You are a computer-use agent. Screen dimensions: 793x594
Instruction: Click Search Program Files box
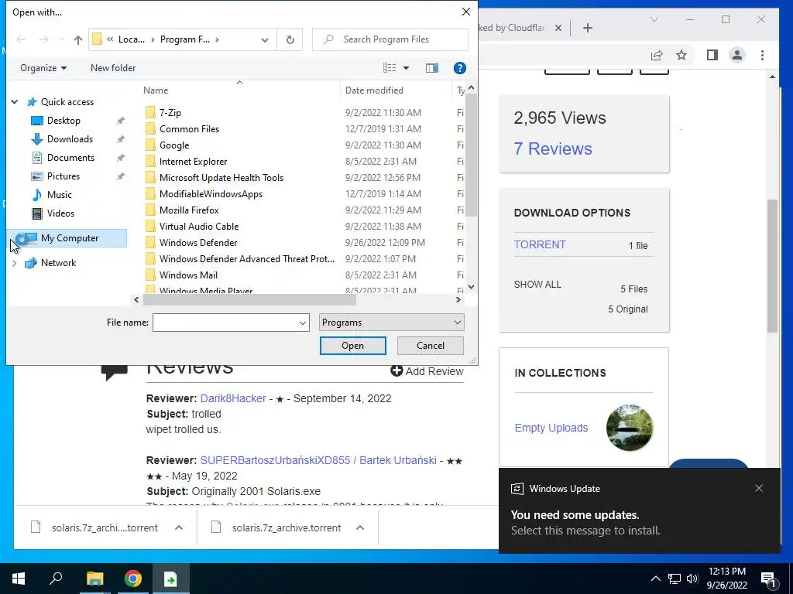pos(390,39)
